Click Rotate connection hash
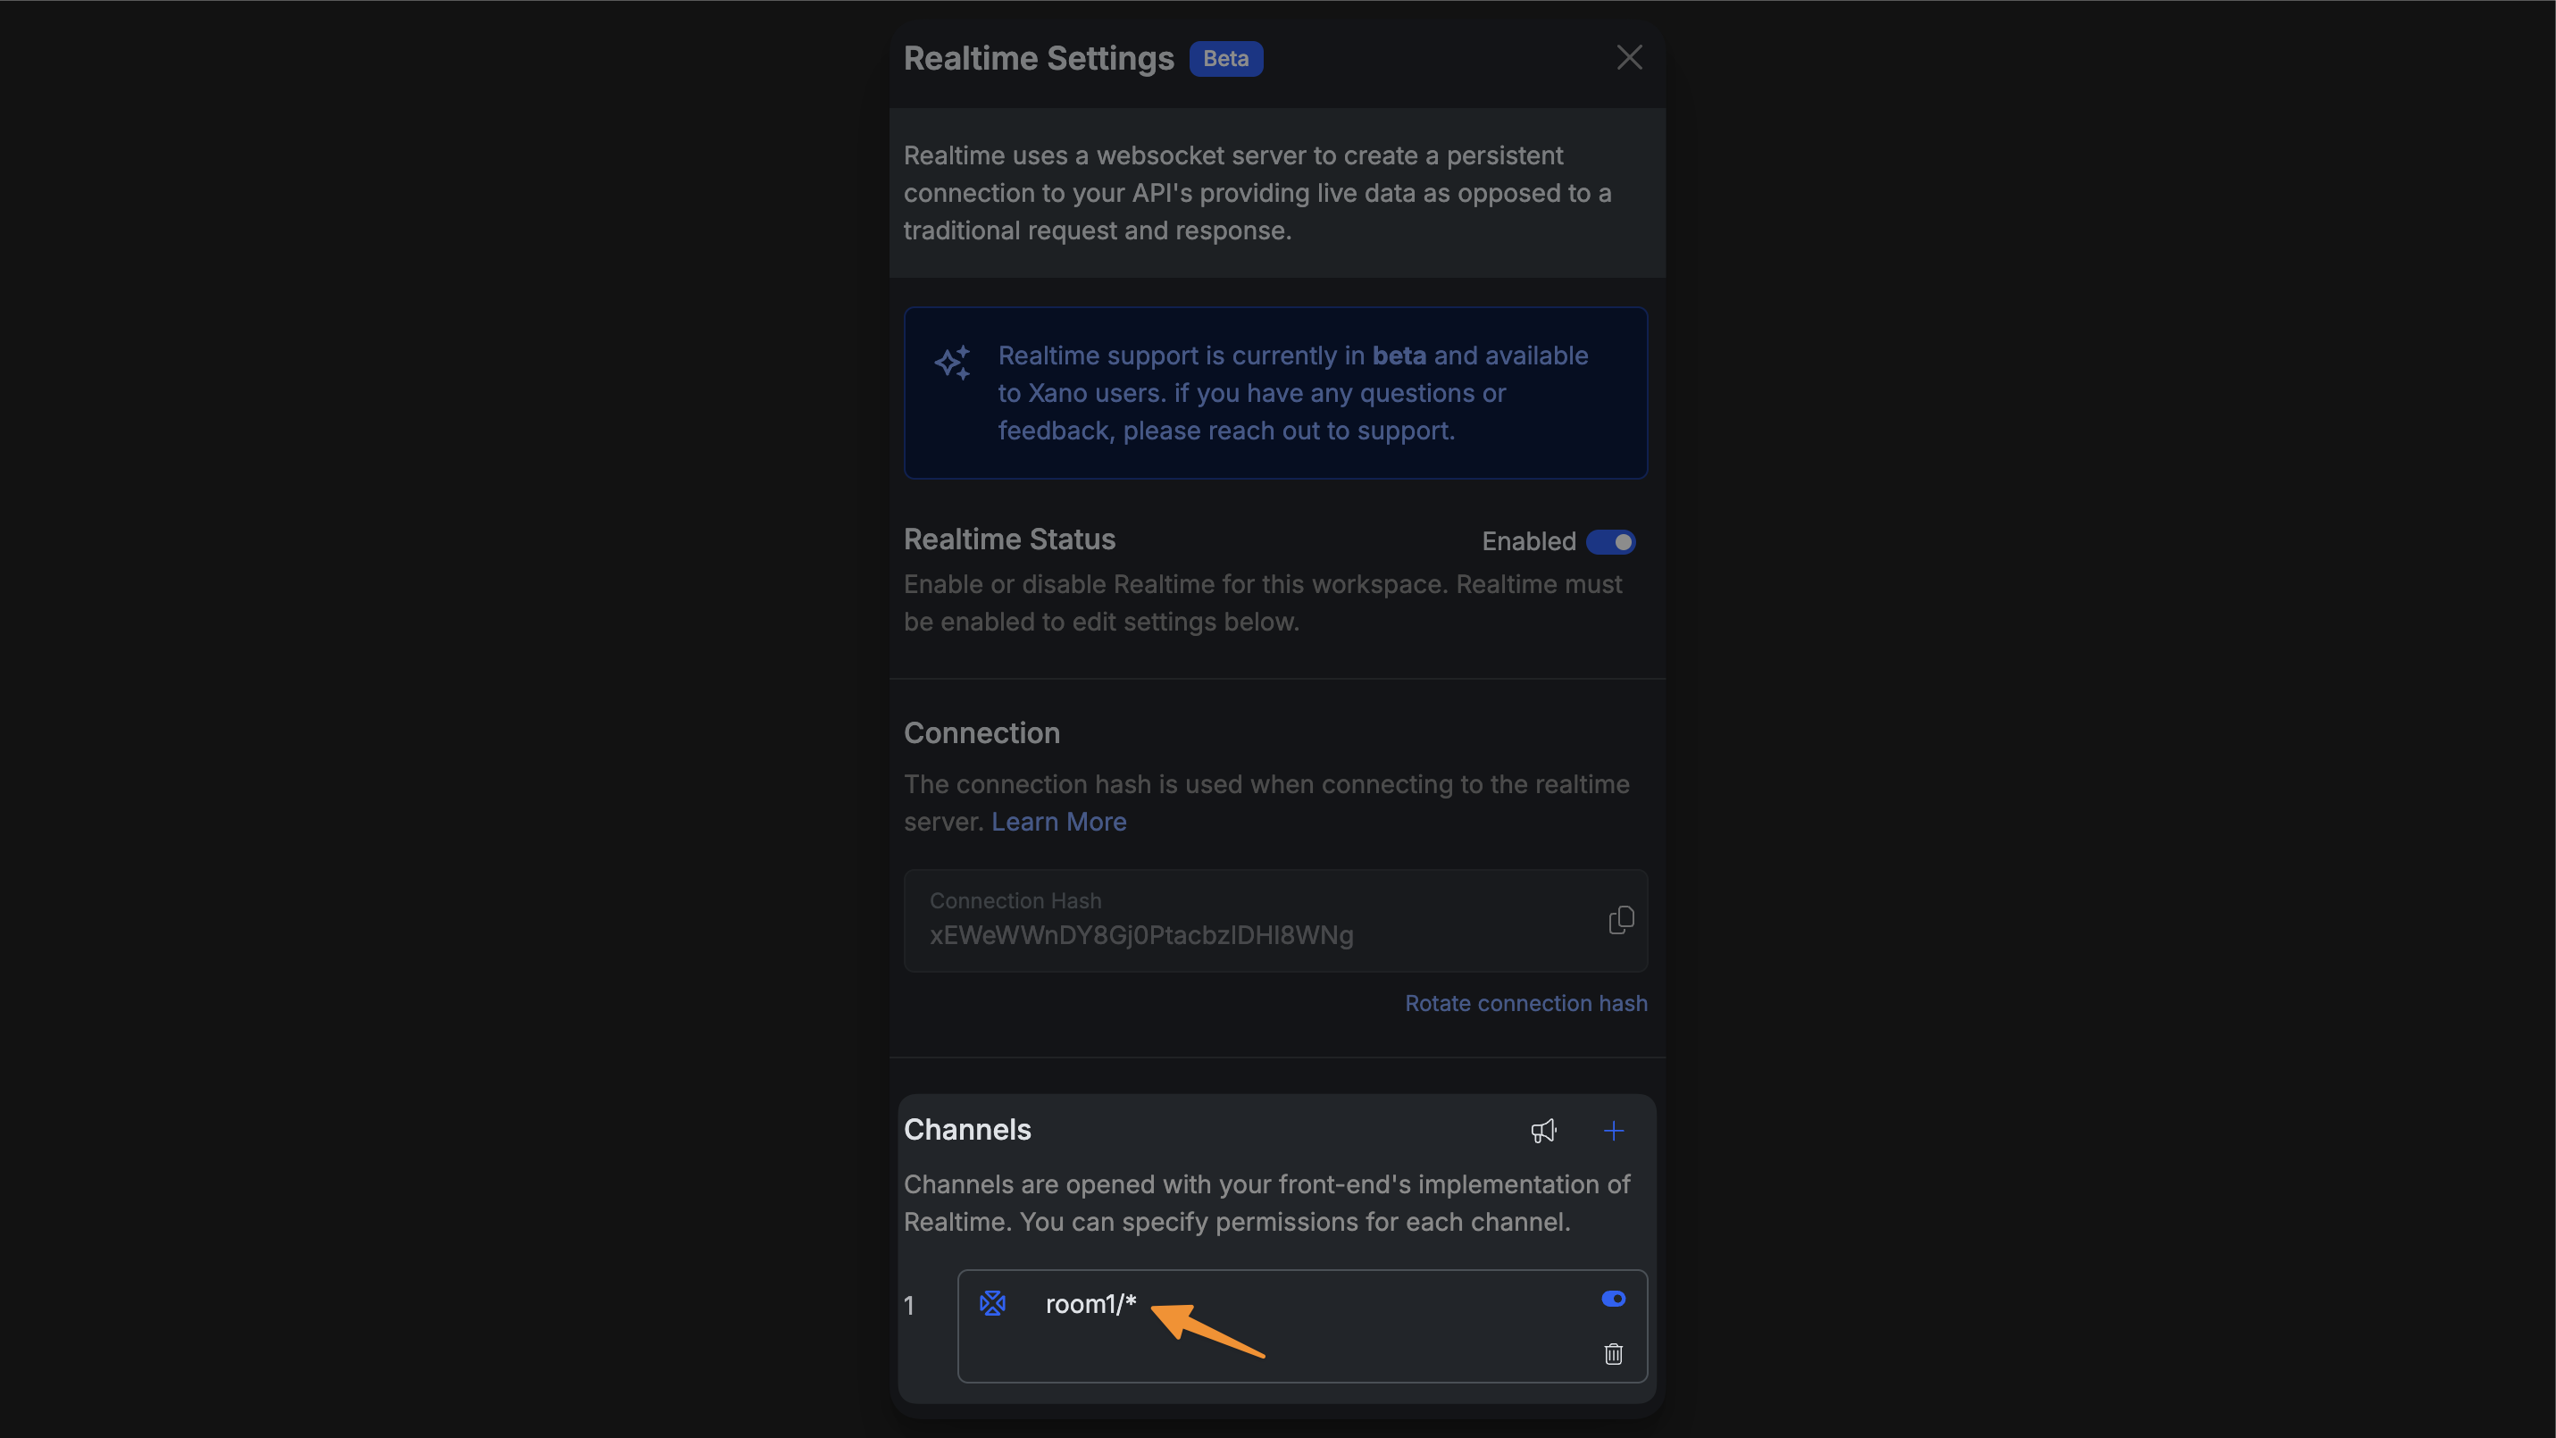The height and width of the screenshot is (1438, 2556). [1525, 1003]
